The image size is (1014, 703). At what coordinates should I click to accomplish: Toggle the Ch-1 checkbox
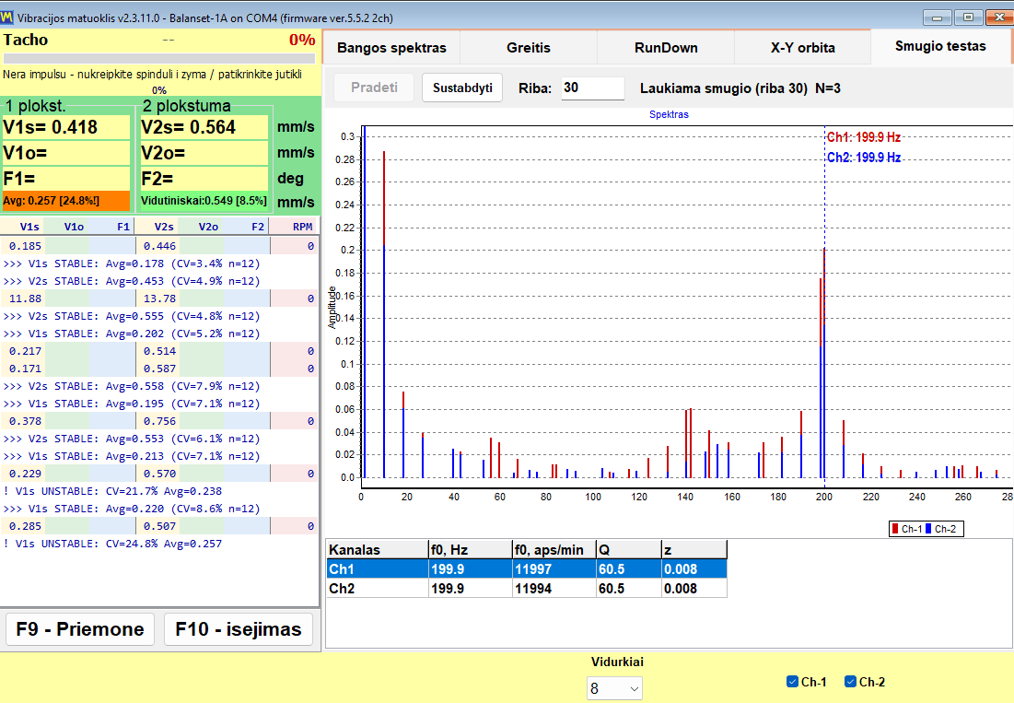tap(792, 682)
